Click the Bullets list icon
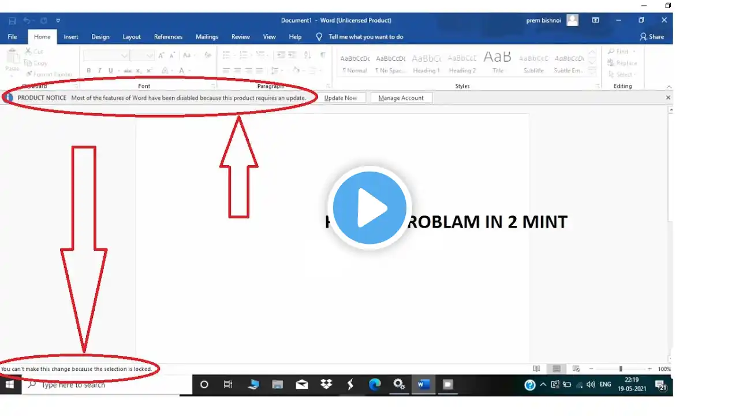This screenshot has width=739, height=416. click(x=226, y=55)
